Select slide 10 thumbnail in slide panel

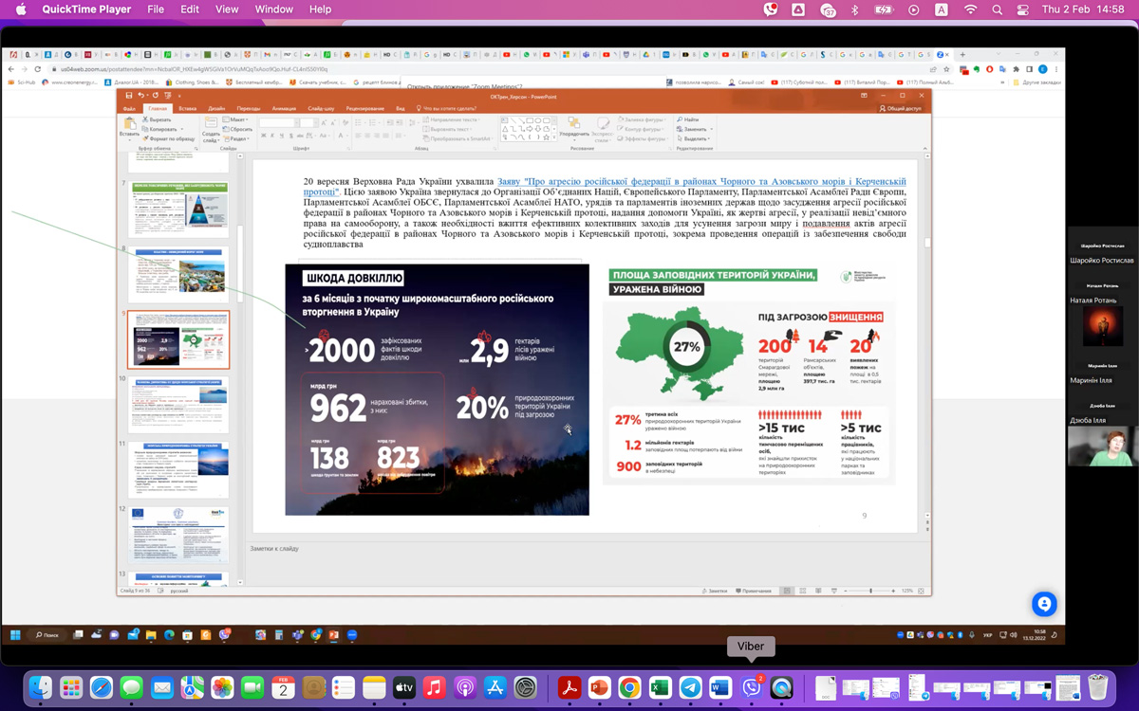177,405
